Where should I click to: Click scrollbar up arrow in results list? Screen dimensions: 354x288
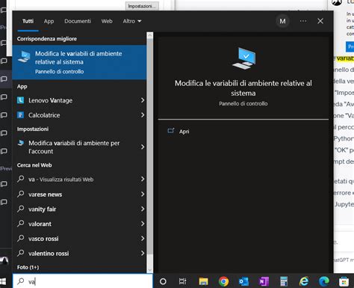[150, 35]
